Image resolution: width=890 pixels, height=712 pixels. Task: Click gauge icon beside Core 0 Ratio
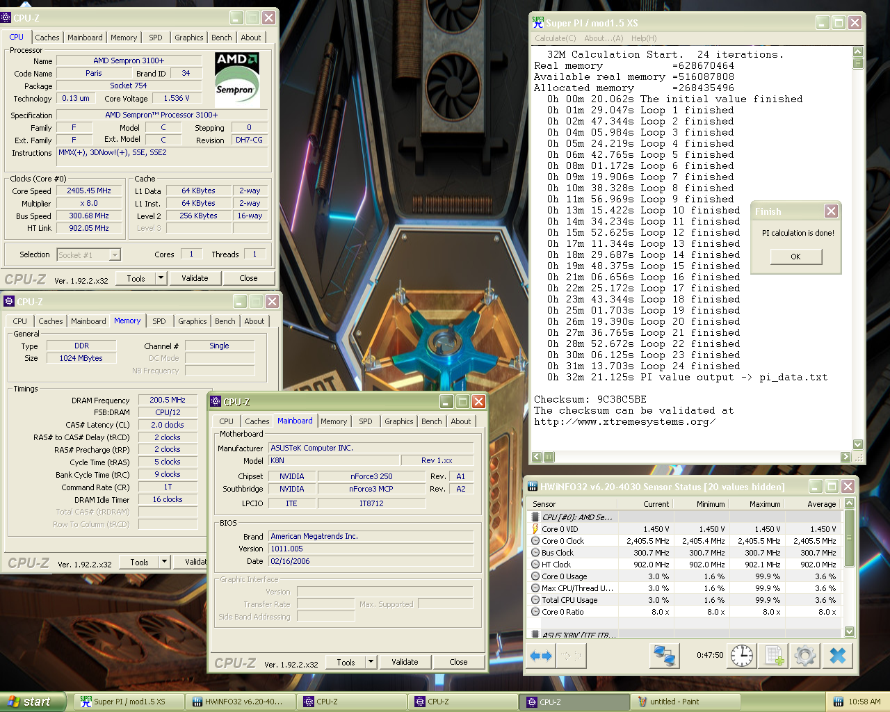click(x=535, y=612)
